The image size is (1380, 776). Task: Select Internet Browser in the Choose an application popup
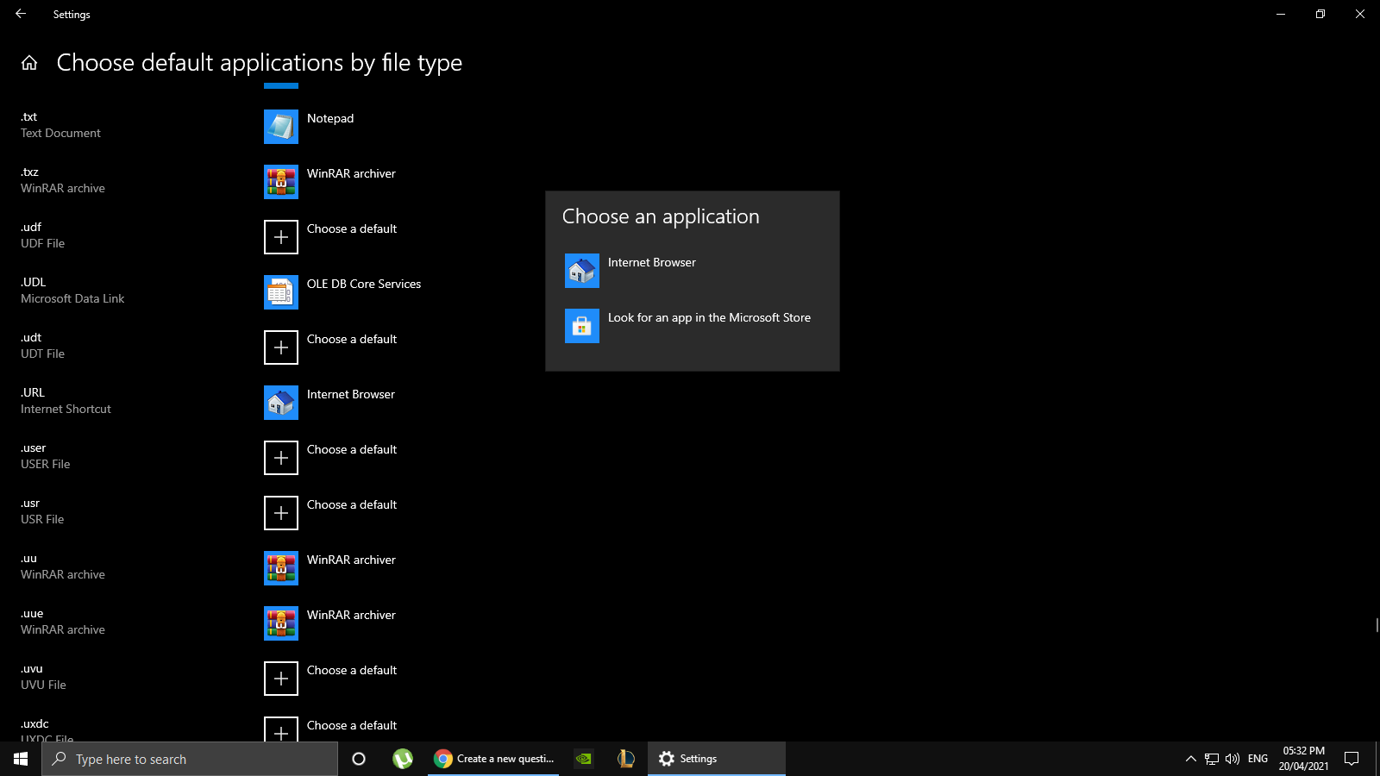coord(693,271)
